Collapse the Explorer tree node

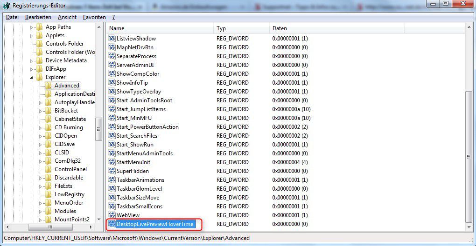pyautogui.click(x=32, y=78)
